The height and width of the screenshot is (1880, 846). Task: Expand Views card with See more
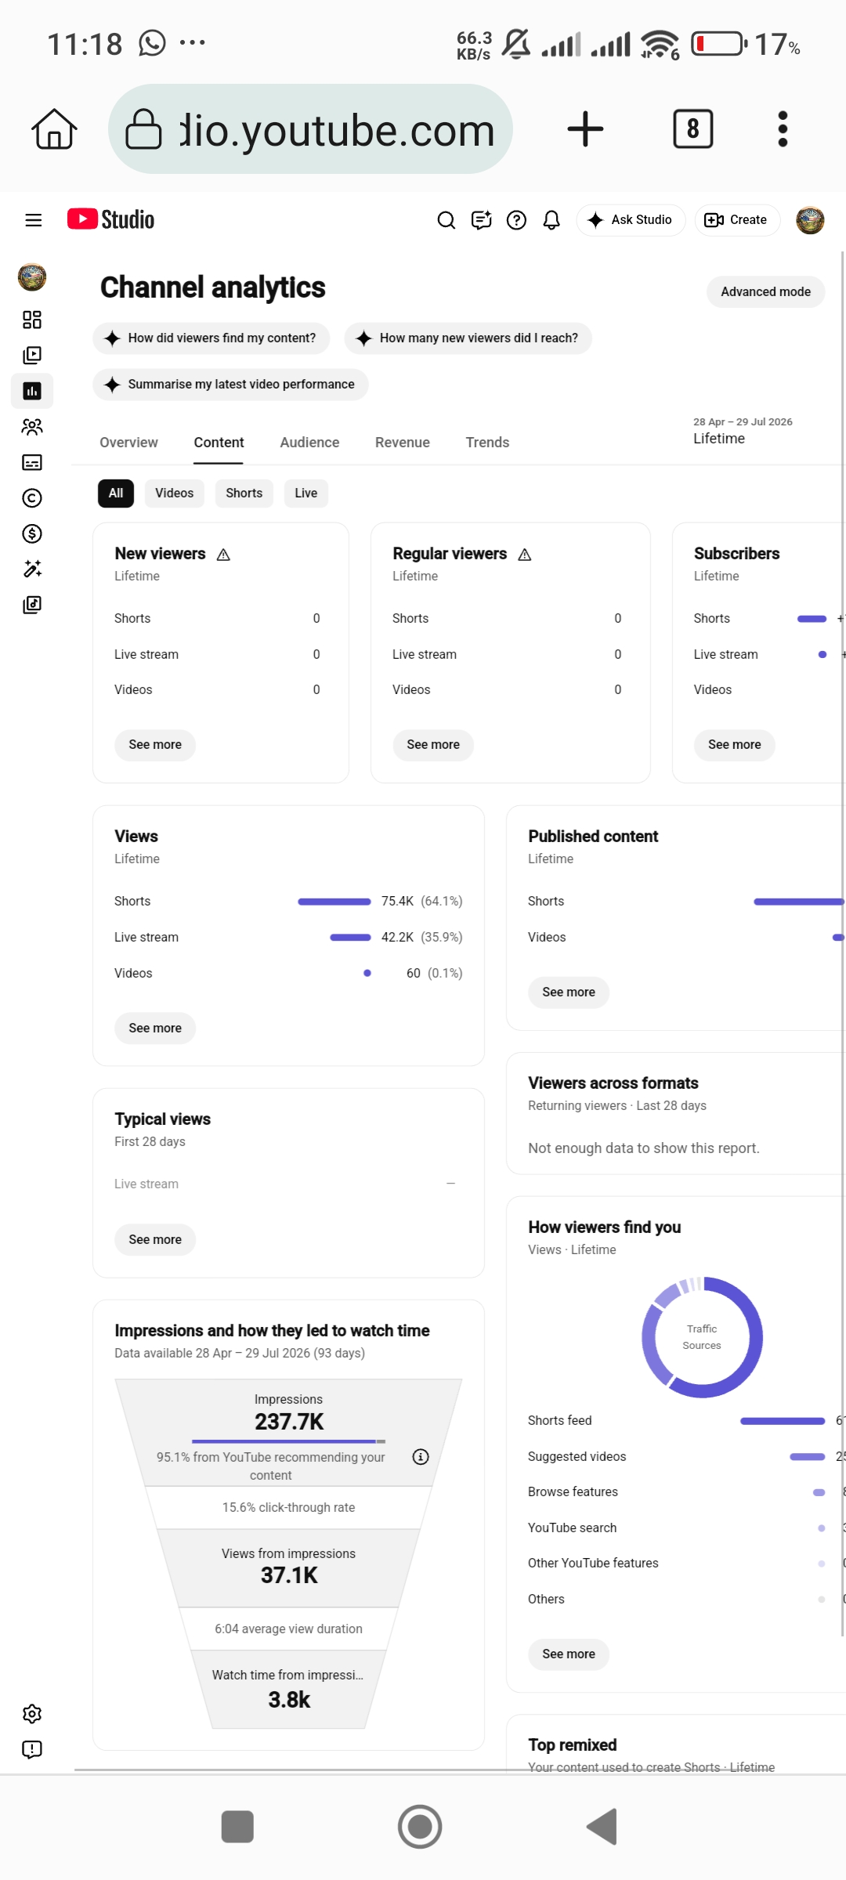coord(155,1029)
